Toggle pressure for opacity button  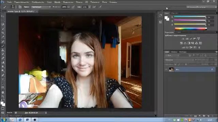73,7
